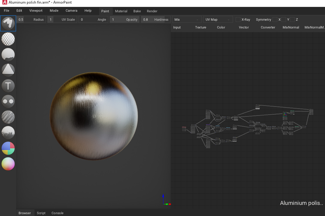Switch to the Console tab

pos(57,213)
